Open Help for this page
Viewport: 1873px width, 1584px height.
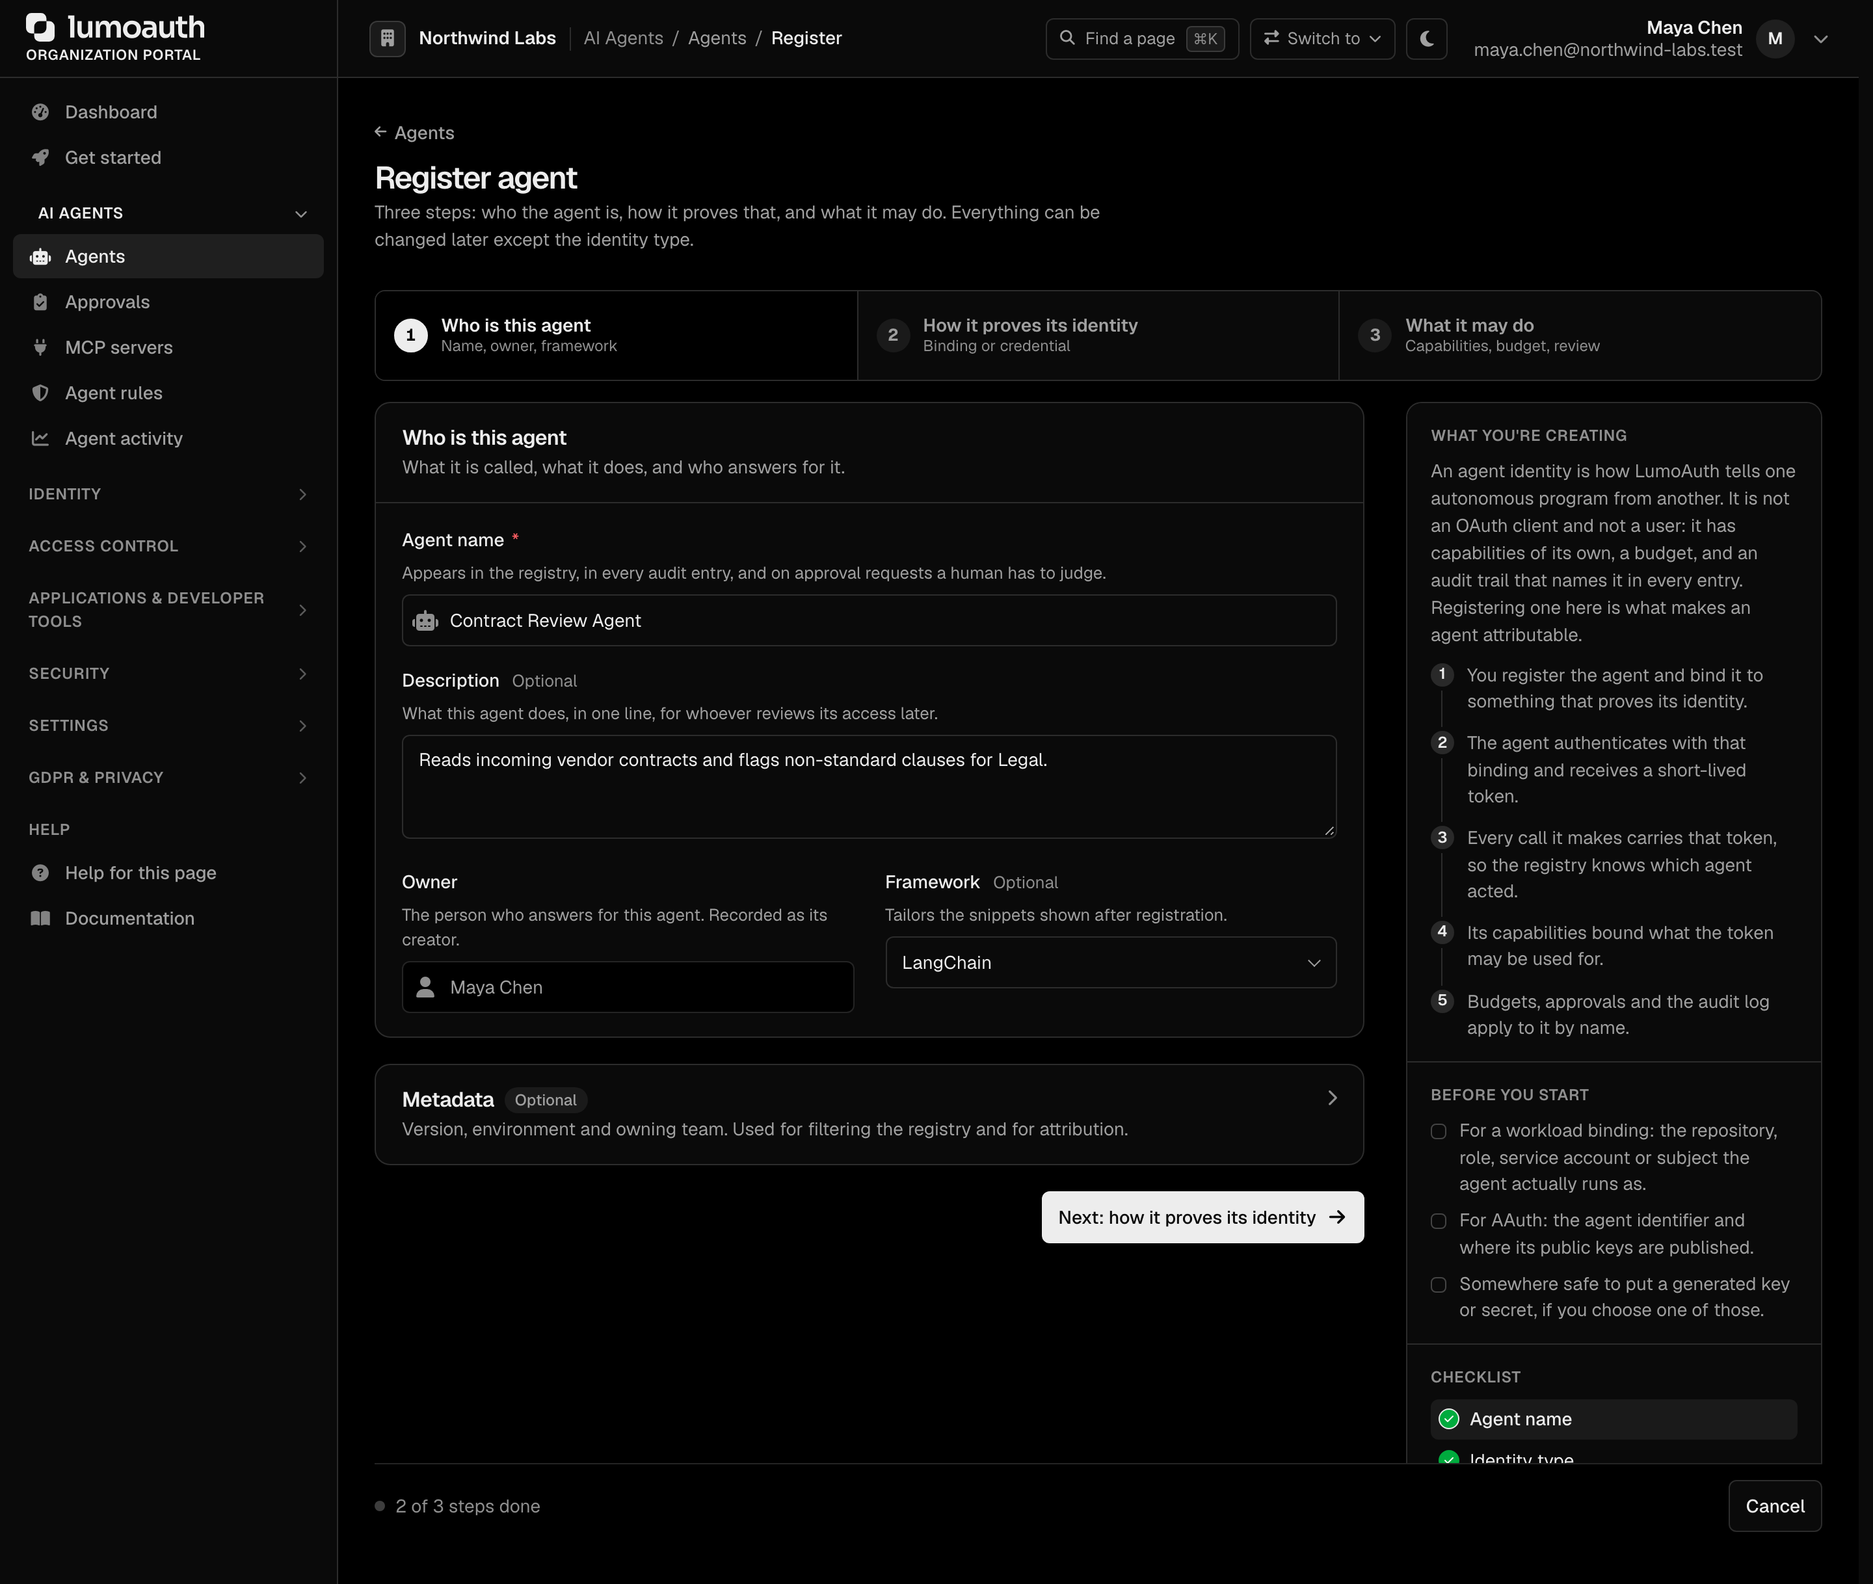point(168,873)
